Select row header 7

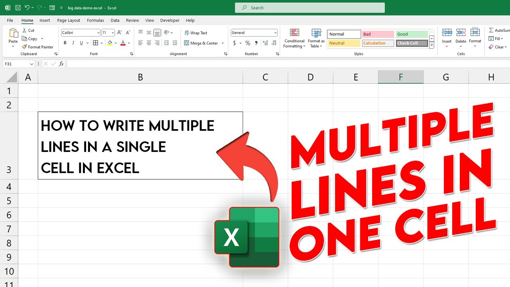9,229
